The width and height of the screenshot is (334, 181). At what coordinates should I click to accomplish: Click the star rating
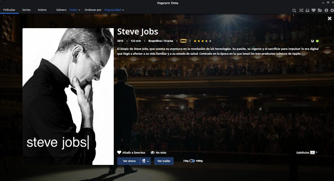pyautogui.click(x=203, y=41)
